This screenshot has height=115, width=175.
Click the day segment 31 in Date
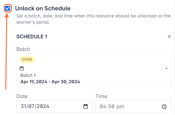coord(24,106)
